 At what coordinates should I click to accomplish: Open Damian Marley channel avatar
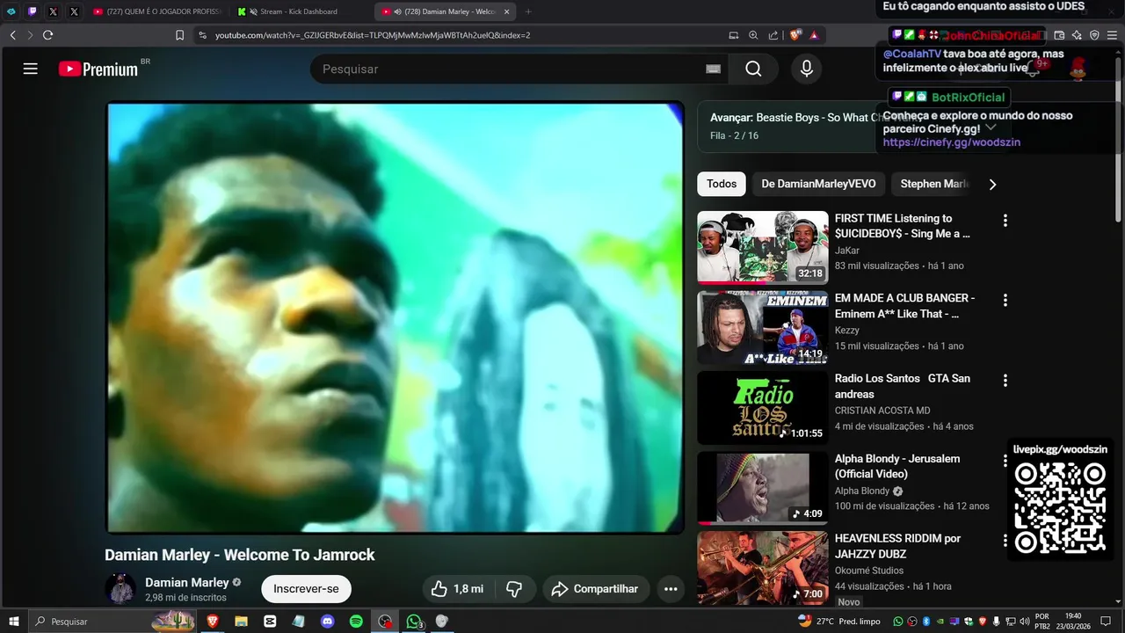(x=120, y=589)
